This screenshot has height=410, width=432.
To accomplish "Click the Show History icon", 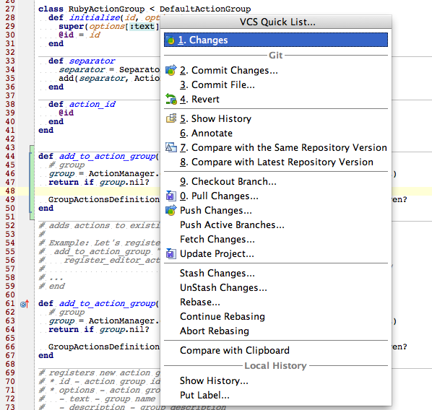I will (x=171, y=118).
